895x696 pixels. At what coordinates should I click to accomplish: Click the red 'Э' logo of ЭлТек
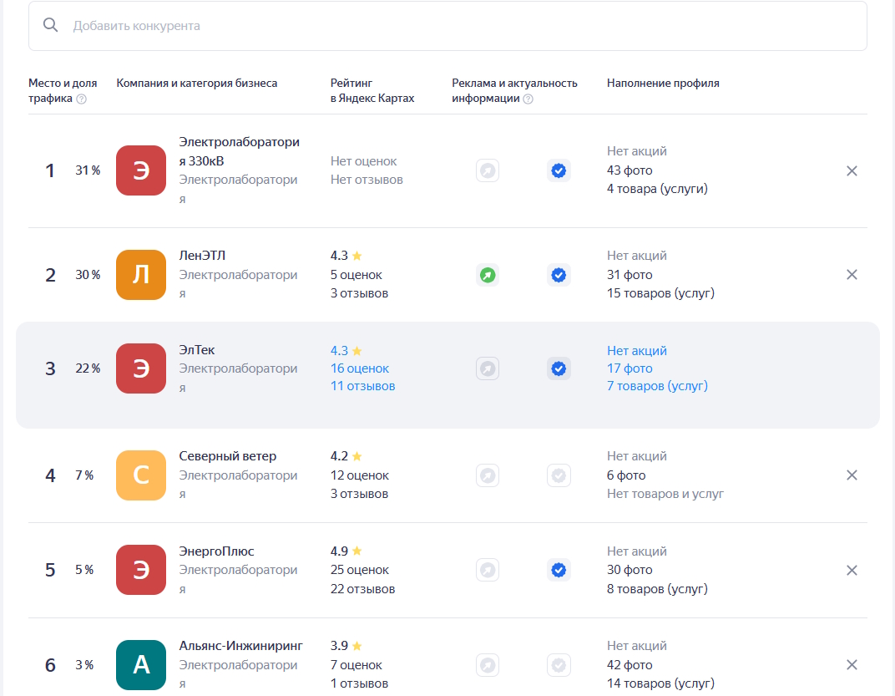pos(141,368)
